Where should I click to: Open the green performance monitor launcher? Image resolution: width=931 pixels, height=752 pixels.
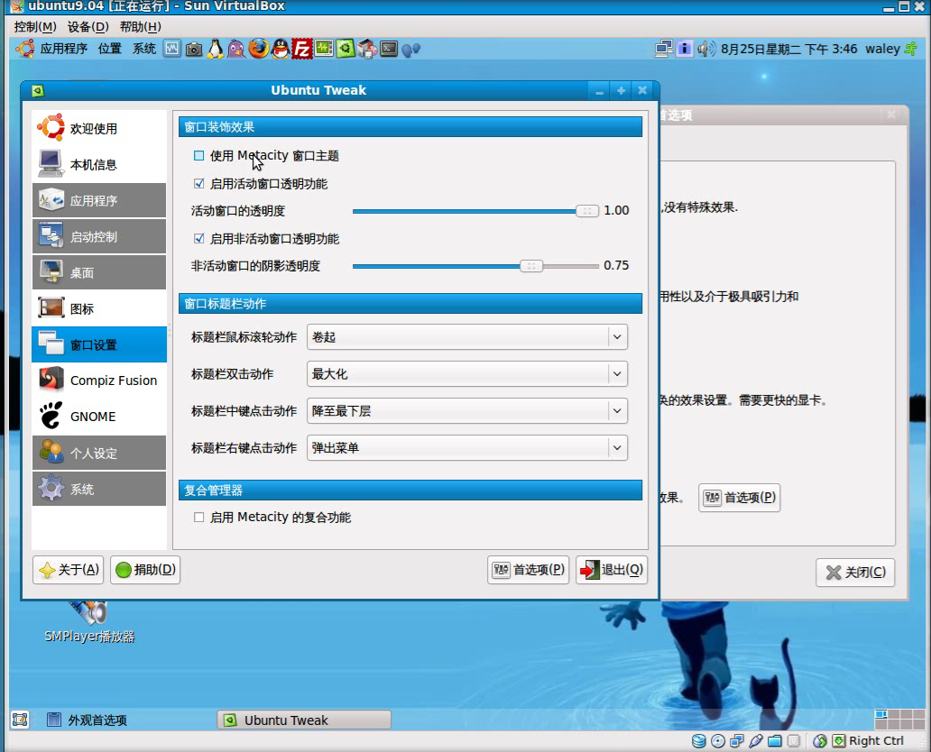pos(324,49)
